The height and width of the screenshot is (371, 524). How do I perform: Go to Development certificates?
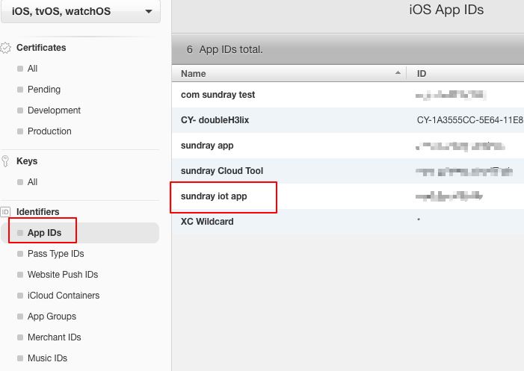pyautogui.click(x=54, y=110)
